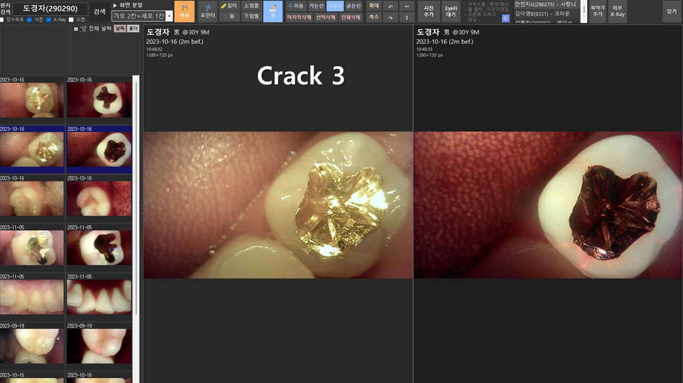Screen dimensions: 683x383
Task: Click 검색 search button
Action: (x=100, y=11)
